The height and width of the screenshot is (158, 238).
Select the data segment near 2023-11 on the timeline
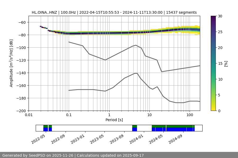click(x=135, y=128)
